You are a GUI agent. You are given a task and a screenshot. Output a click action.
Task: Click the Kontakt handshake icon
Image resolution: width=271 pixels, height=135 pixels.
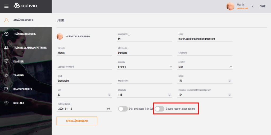point(7,103)
